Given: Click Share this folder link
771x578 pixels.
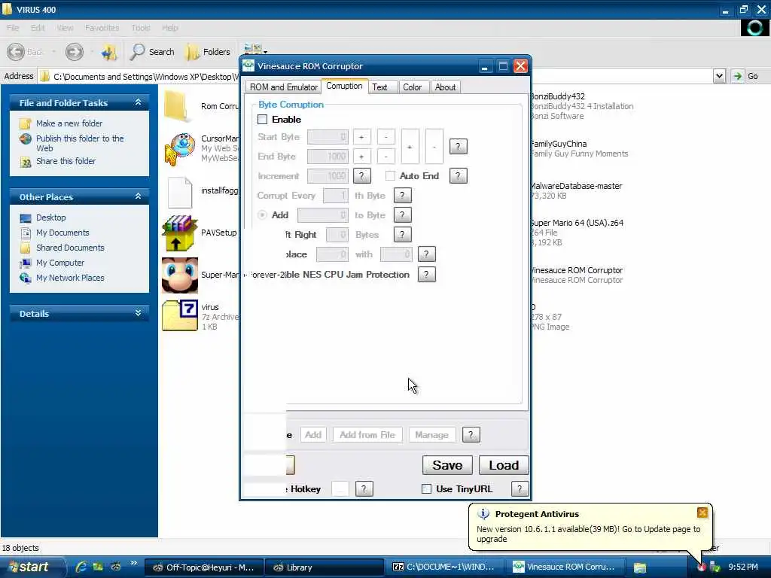Looking at the screenshot, I should [x=66, y=161].
